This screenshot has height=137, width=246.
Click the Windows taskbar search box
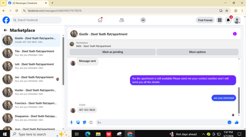tap(41, 134)
